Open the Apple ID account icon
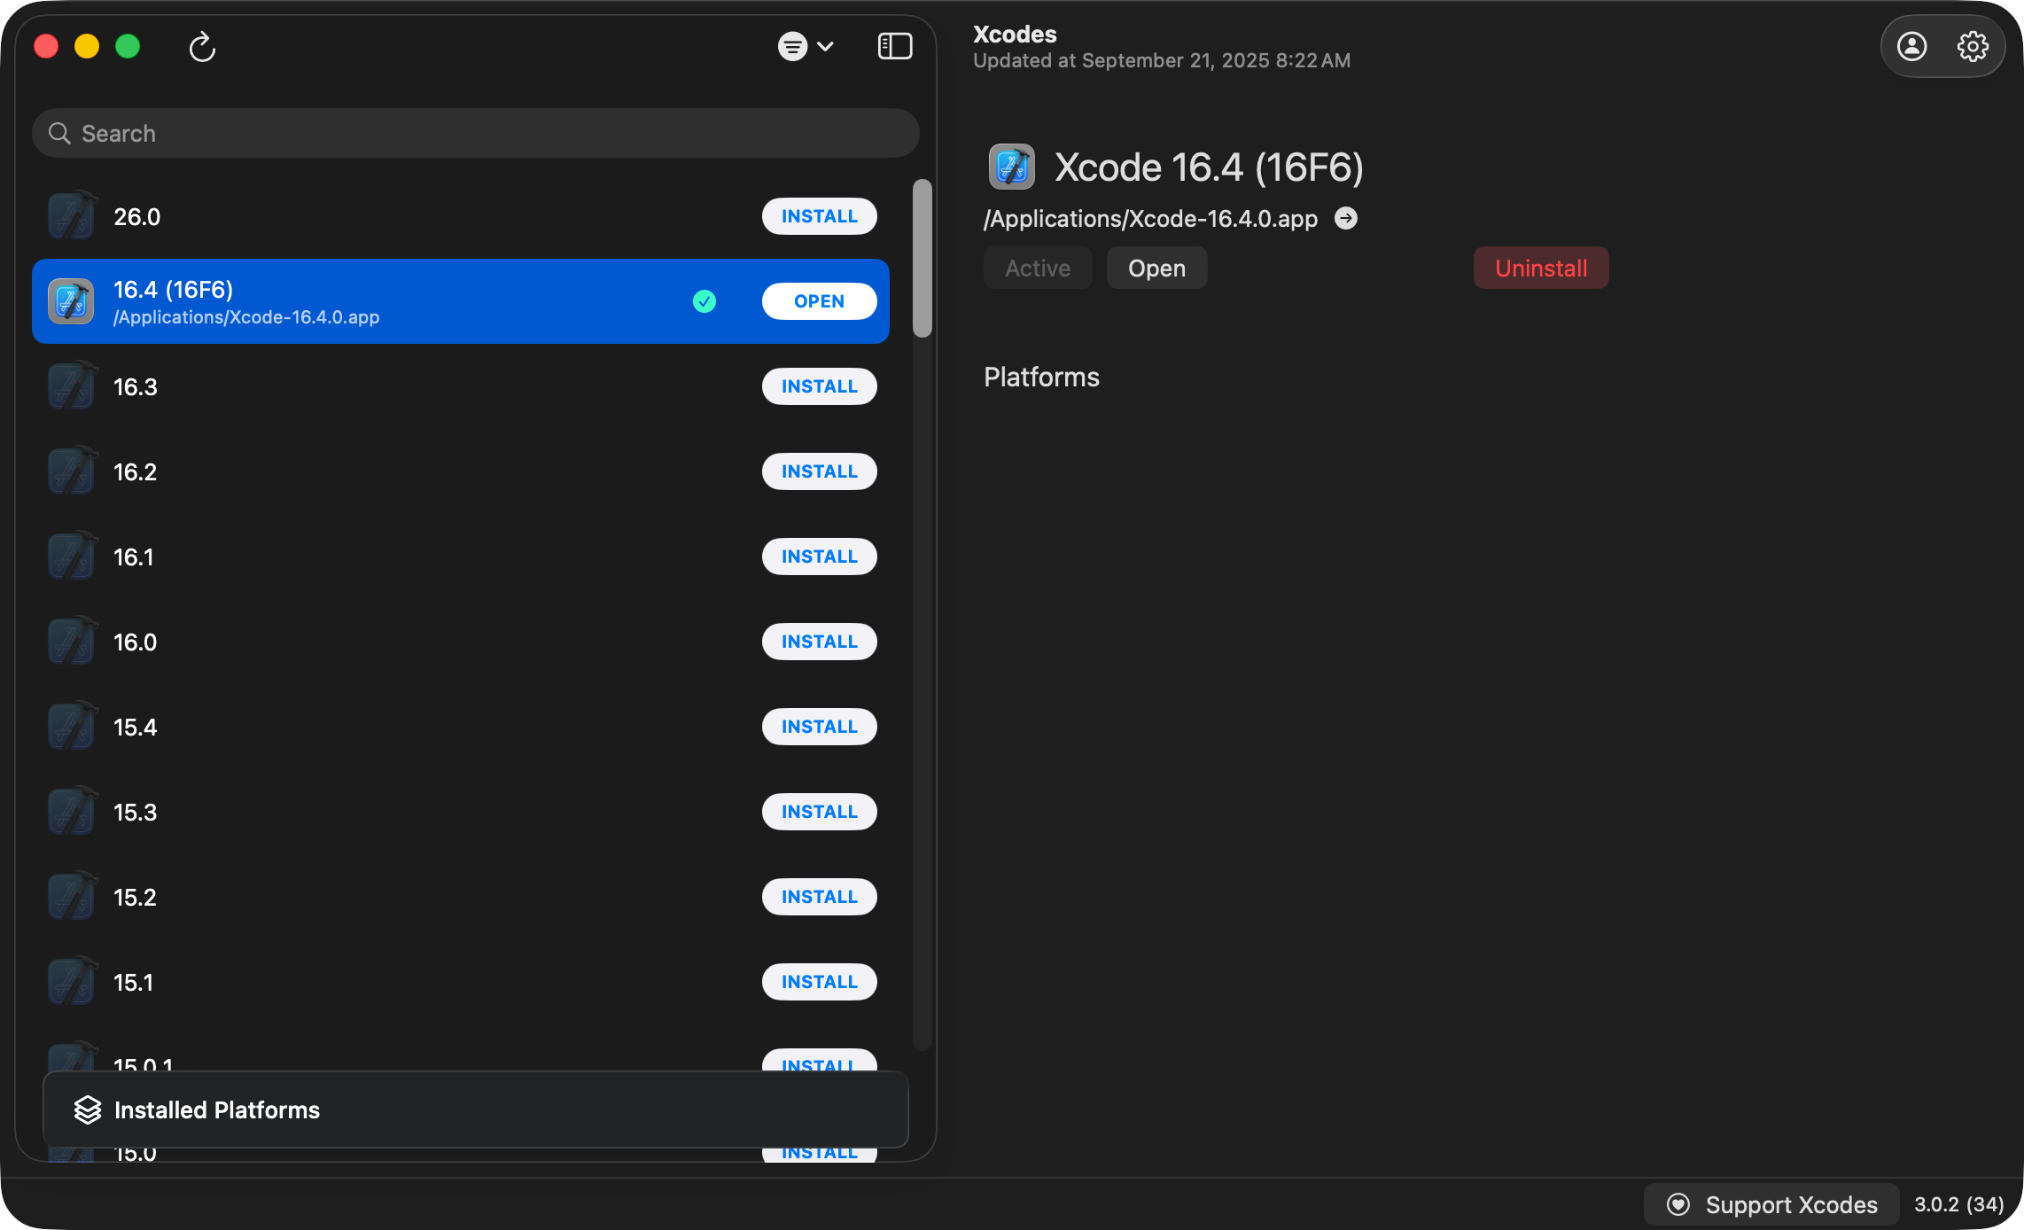 (x=1911, y=46)
